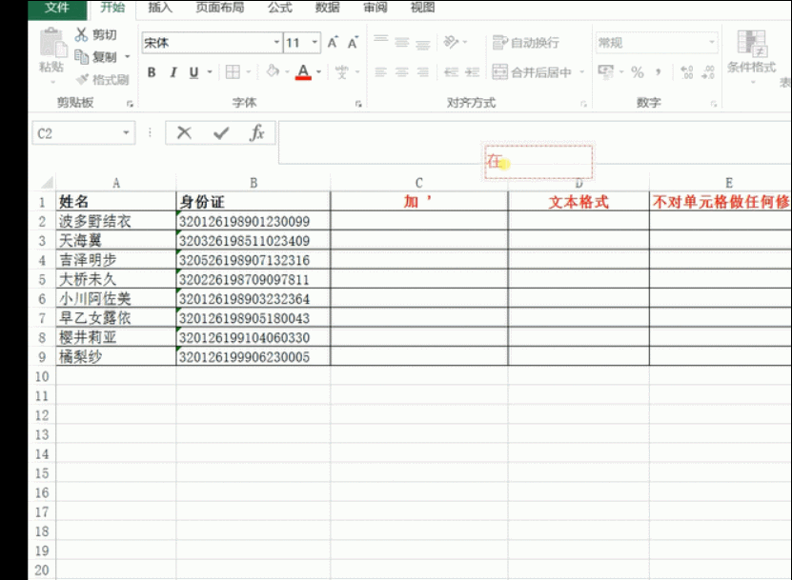Toggle Wrap Text (自动换行)
Screen dimensions: 792x580
click(526, 43)
